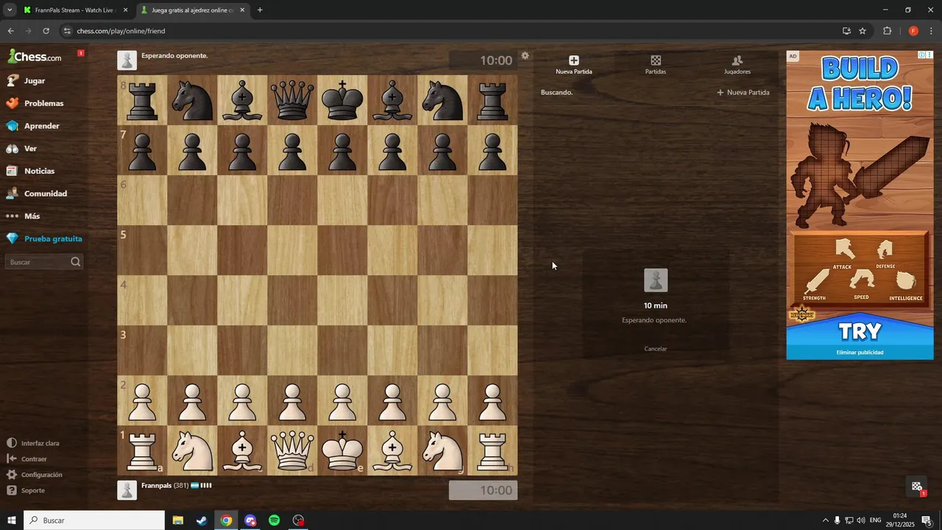Click the sidebar search magnifier icon
This screenshot has width=942, height=530.
click(76, 262)
